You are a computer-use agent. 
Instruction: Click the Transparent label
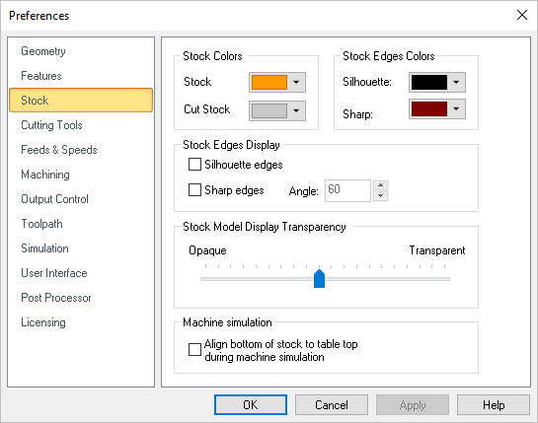[x=437, y=250]
